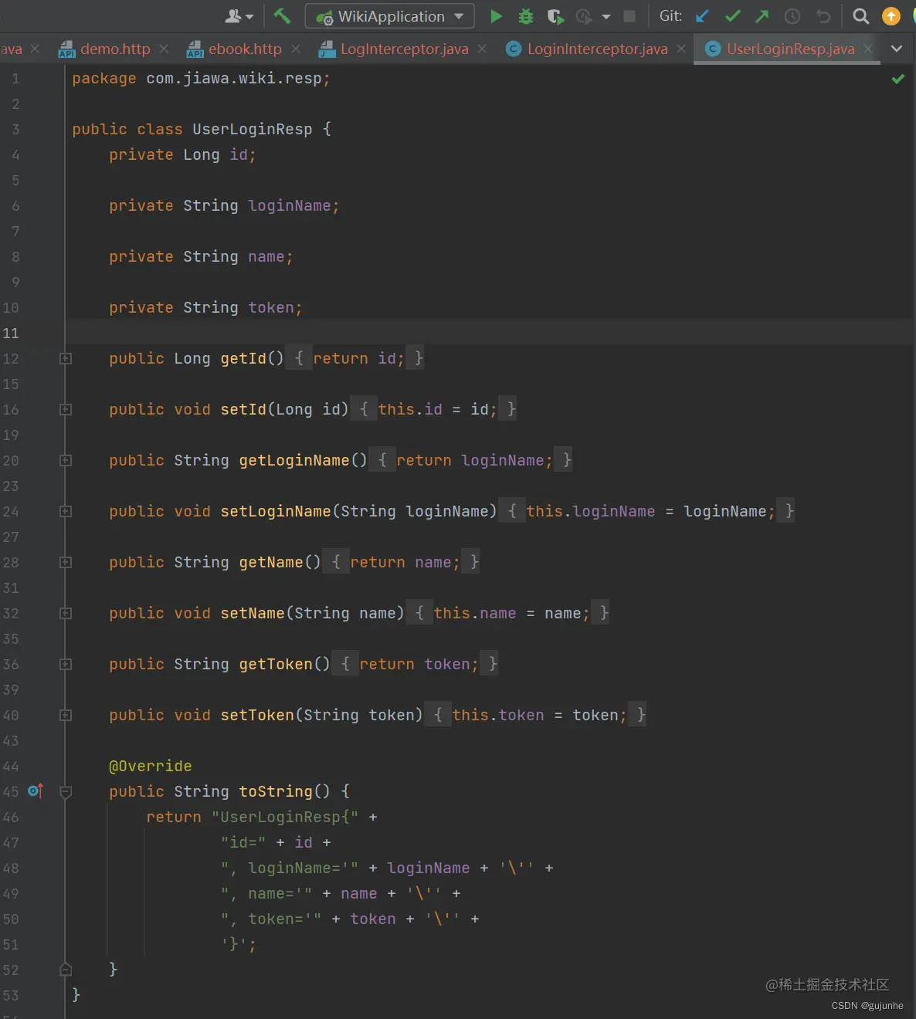Click the orange update notification icon
916x1019 pixels.
[891, 16]
